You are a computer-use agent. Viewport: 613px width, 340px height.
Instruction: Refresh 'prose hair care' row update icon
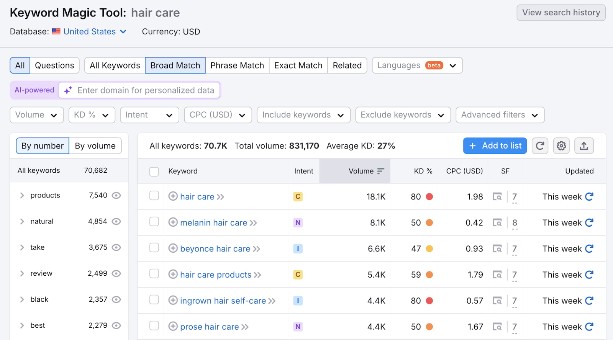589,327
